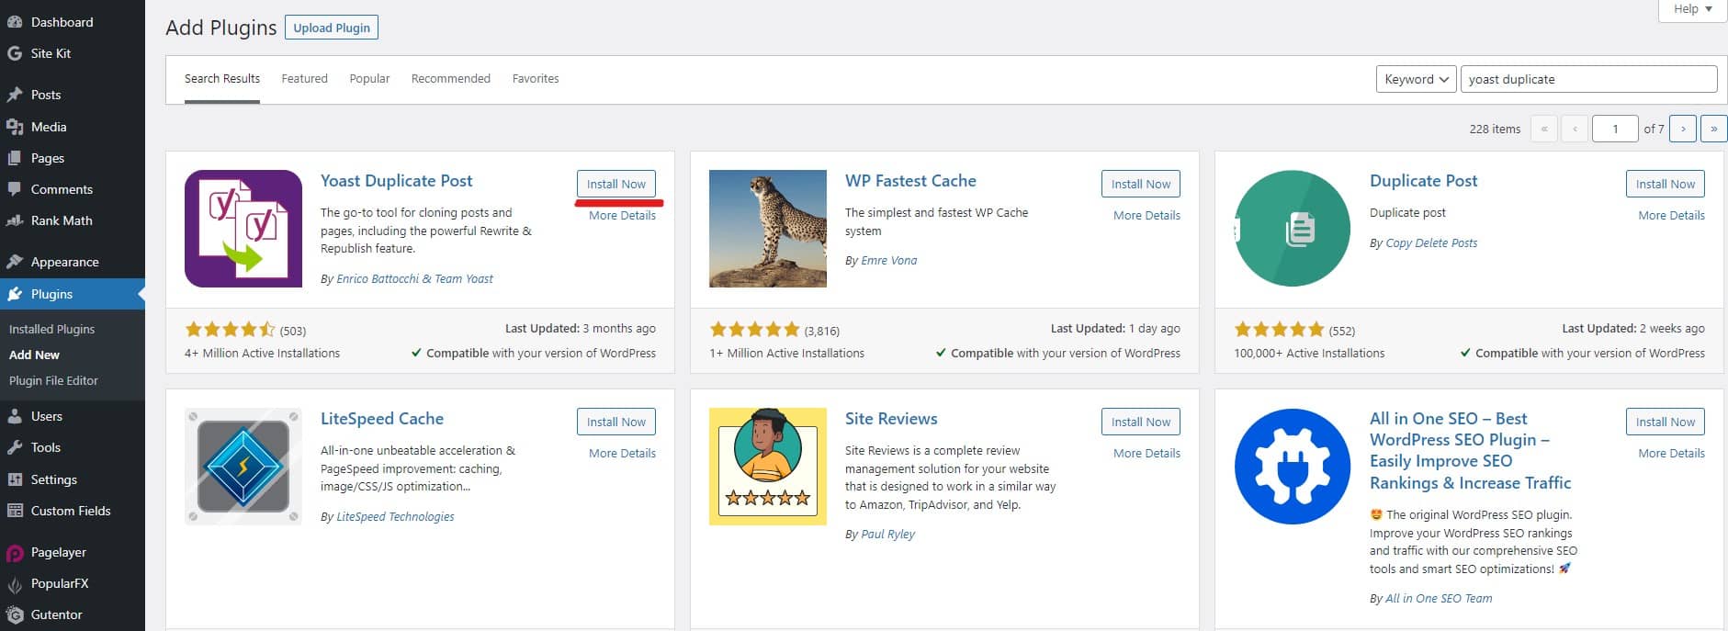Click the Settings sliders icon
Image resolution: width=1728 pixels, height=631 pixels.
click(x=15, y=479)
